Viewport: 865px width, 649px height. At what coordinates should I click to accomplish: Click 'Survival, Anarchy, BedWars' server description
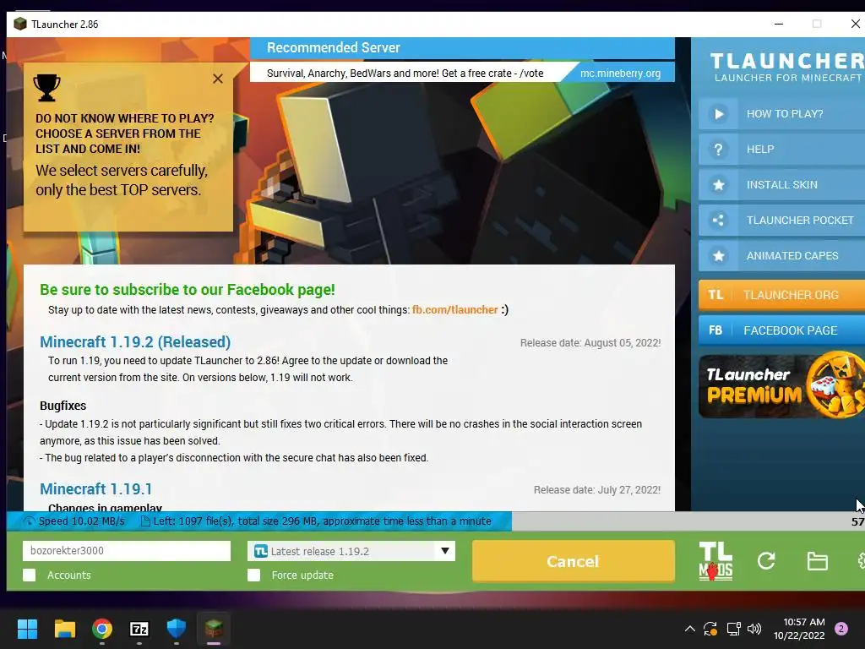[405, 74]
